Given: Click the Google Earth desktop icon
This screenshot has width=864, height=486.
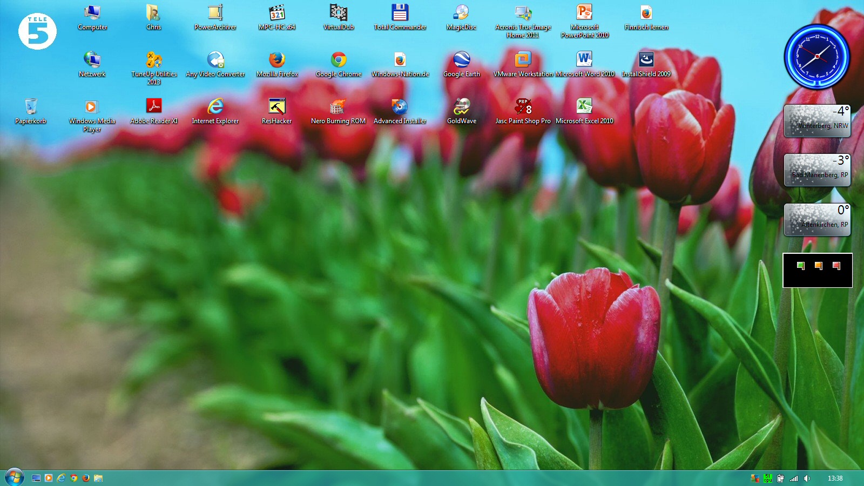Looking at the screenshot, I should (462, 60).
